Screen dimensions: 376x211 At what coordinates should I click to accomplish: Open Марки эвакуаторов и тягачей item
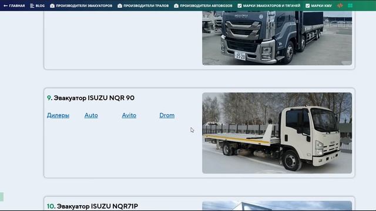[269, 6]
